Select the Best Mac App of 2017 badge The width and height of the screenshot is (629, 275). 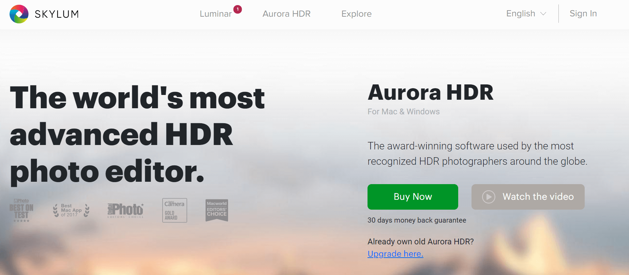(71, 210)
